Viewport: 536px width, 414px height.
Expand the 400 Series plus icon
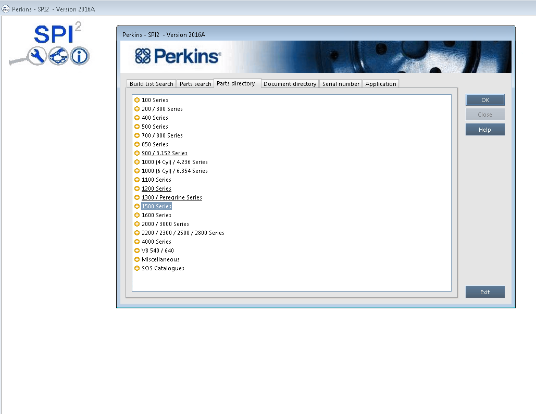[137, 118]
